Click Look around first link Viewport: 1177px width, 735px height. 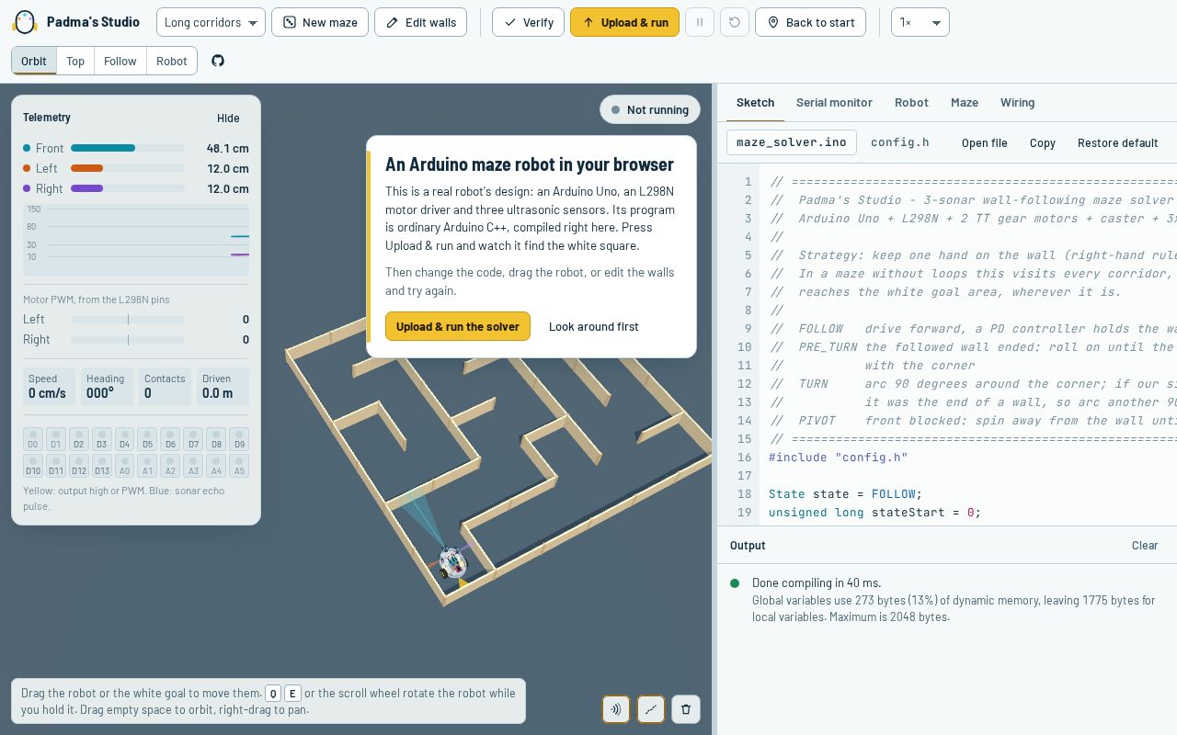pos(594,326)
